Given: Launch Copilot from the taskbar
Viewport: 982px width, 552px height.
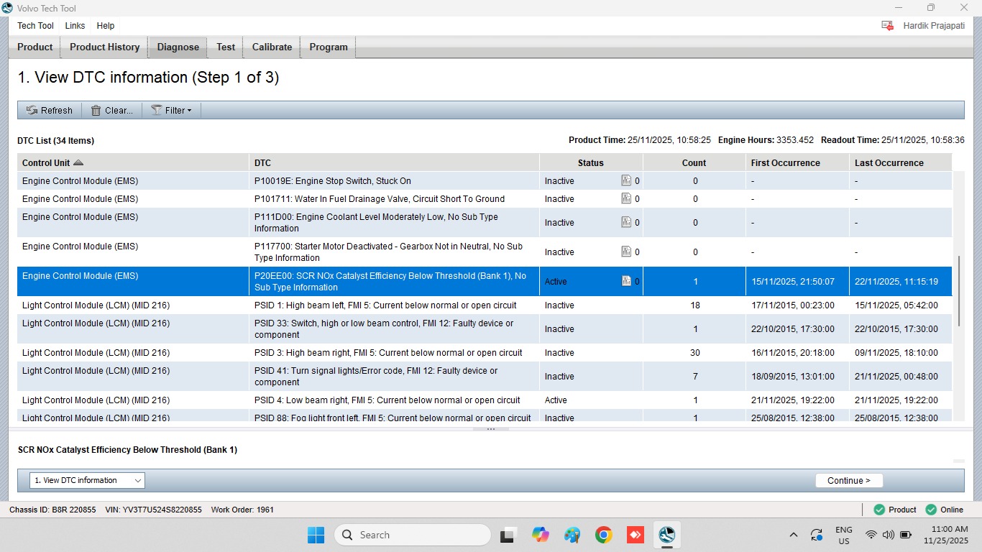Looking at the screenshot, I should tap(541, 535).
